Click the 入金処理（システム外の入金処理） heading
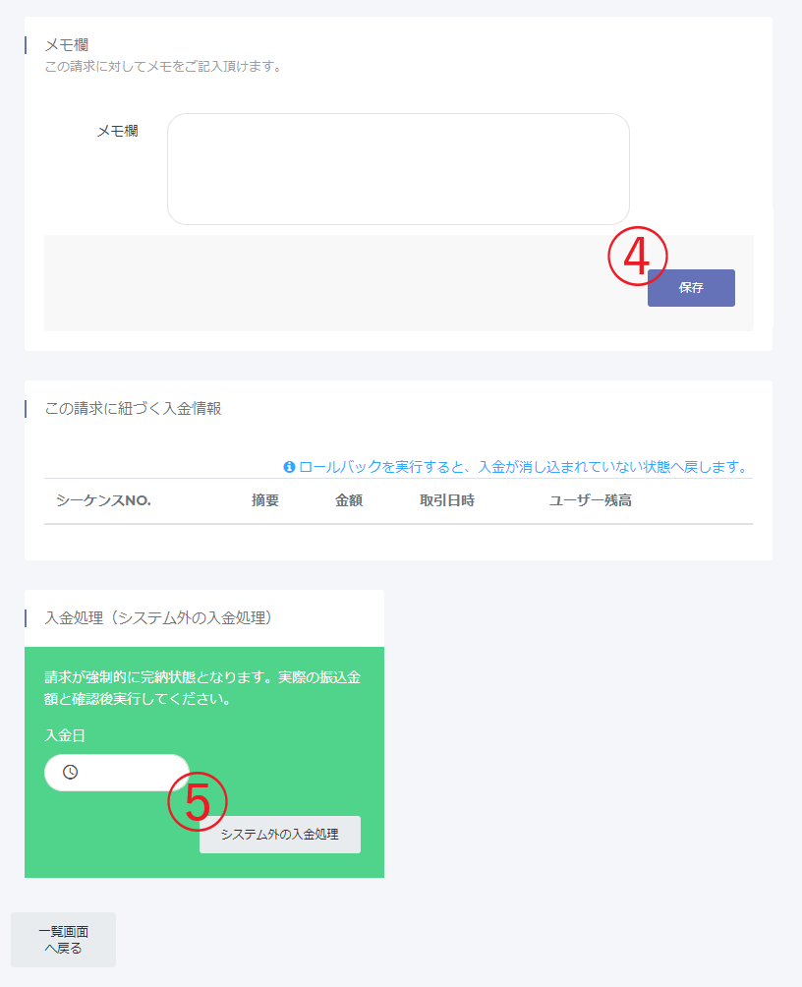 [x=158, y=617]
